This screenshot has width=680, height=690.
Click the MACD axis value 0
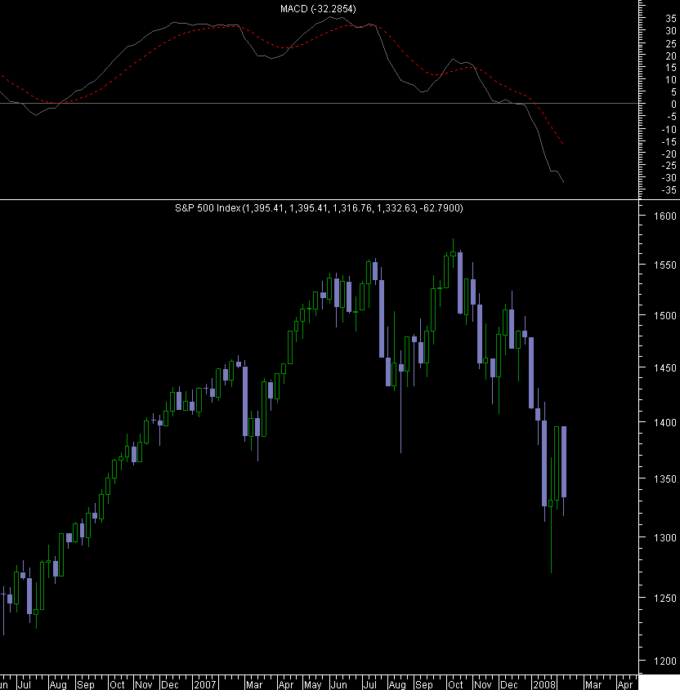[x=673, y=105]
